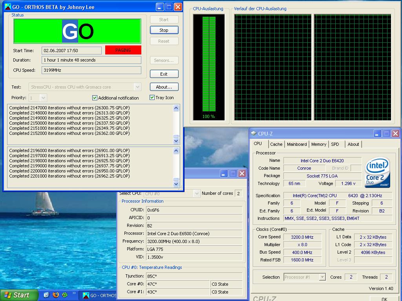
Task: Switch to the CPU-Z Mainboard tab
Action: point(297,144)
